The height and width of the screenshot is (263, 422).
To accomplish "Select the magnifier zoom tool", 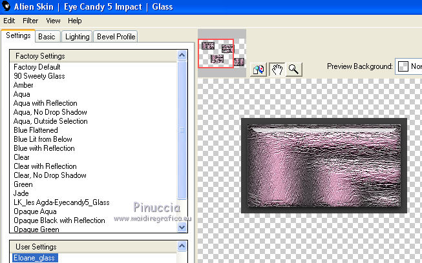I will (x=293, y=70).
